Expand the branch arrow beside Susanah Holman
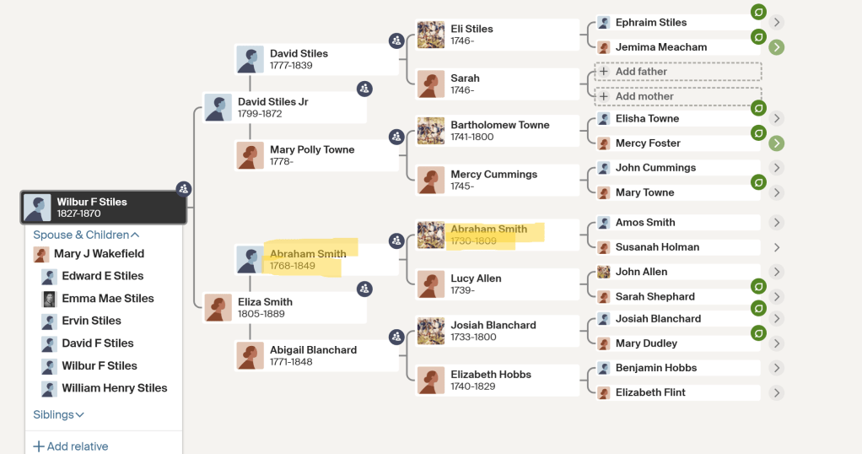This screenshot has width=862, height=454. click(776, 247)
